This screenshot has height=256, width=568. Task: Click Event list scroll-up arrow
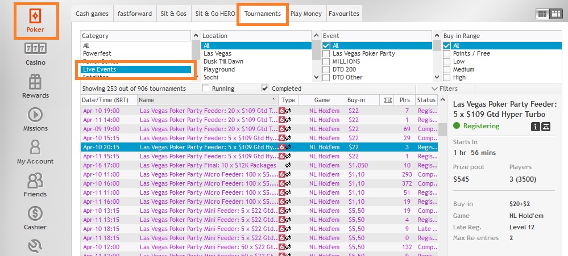click(x=437, y=35)
